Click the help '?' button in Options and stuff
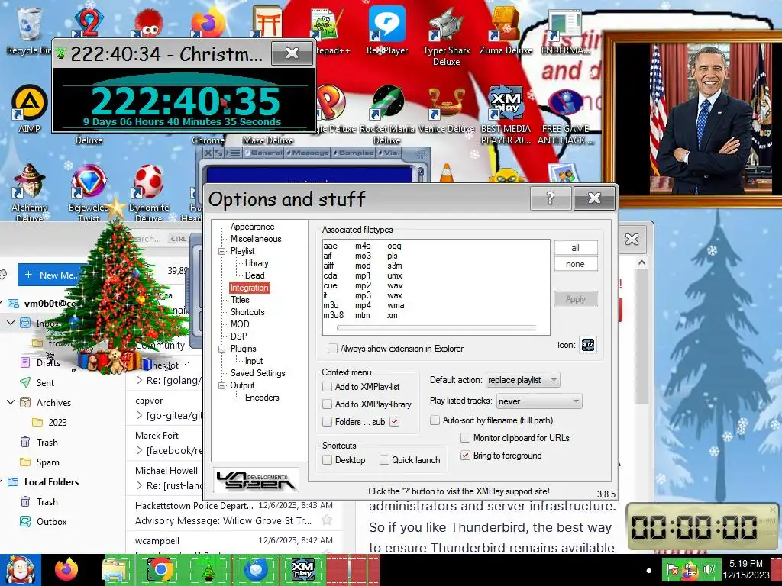Viewport: 782px width, 586px height. coord(551,198)
